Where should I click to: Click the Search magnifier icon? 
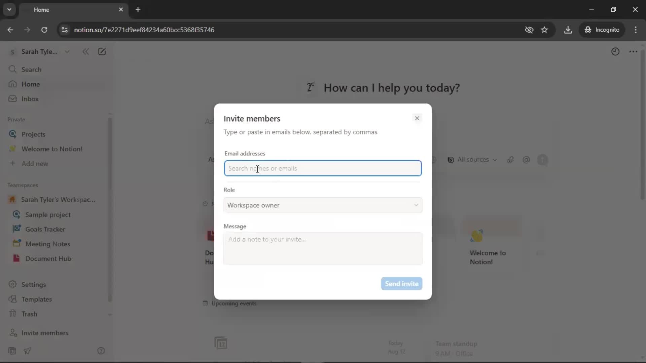pos(12,69)
